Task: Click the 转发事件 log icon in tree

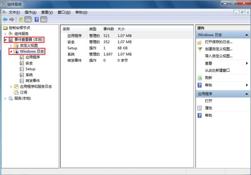Action: tap(22, 81)
